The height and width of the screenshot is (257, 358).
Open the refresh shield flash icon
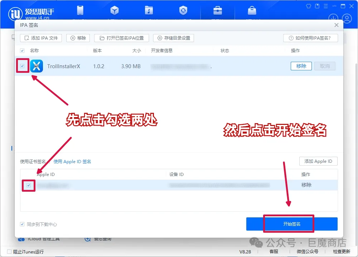[x=183, y=10]
